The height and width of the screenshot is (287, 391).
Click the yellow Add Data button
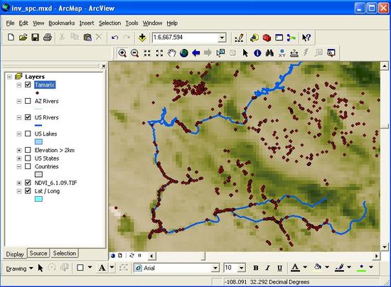142,38
